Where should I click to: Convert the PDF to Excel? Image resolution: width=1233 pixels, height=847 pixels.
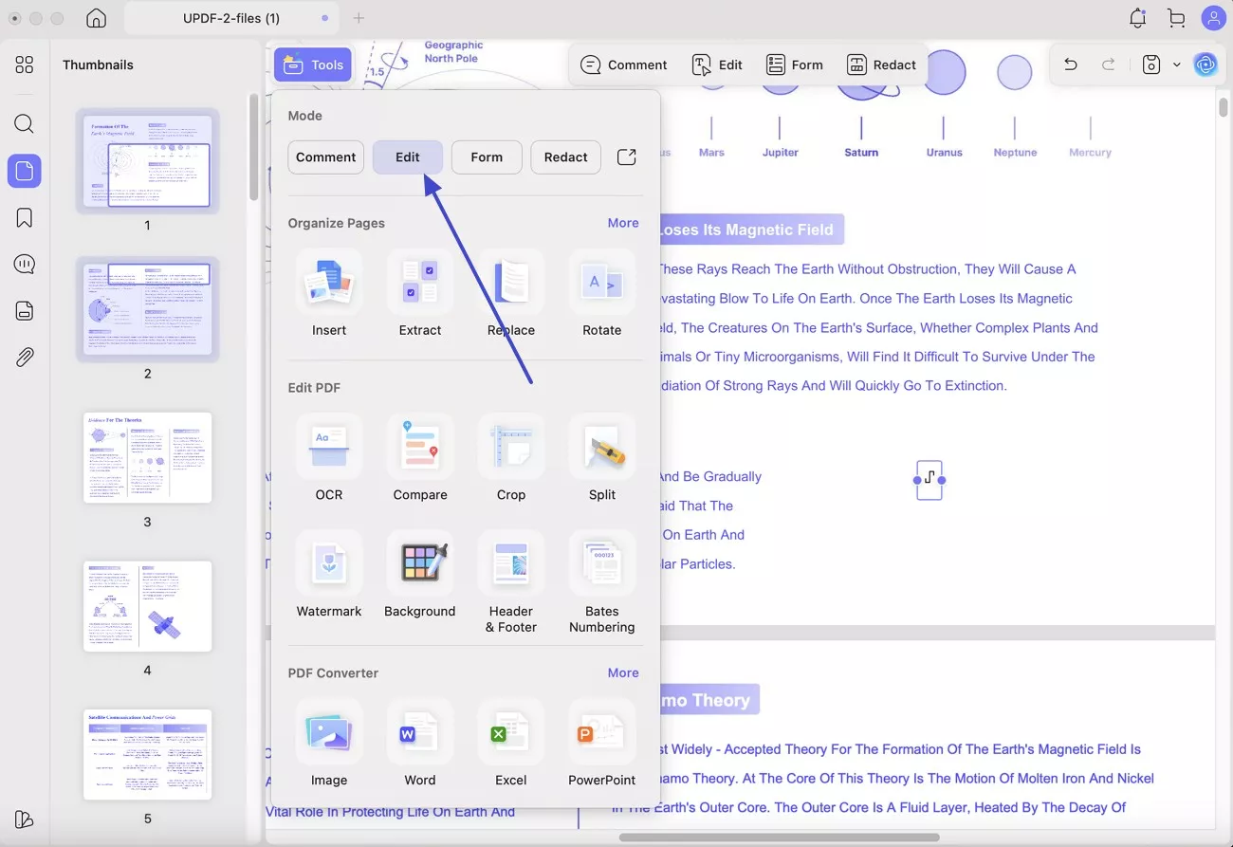(511, 746)
